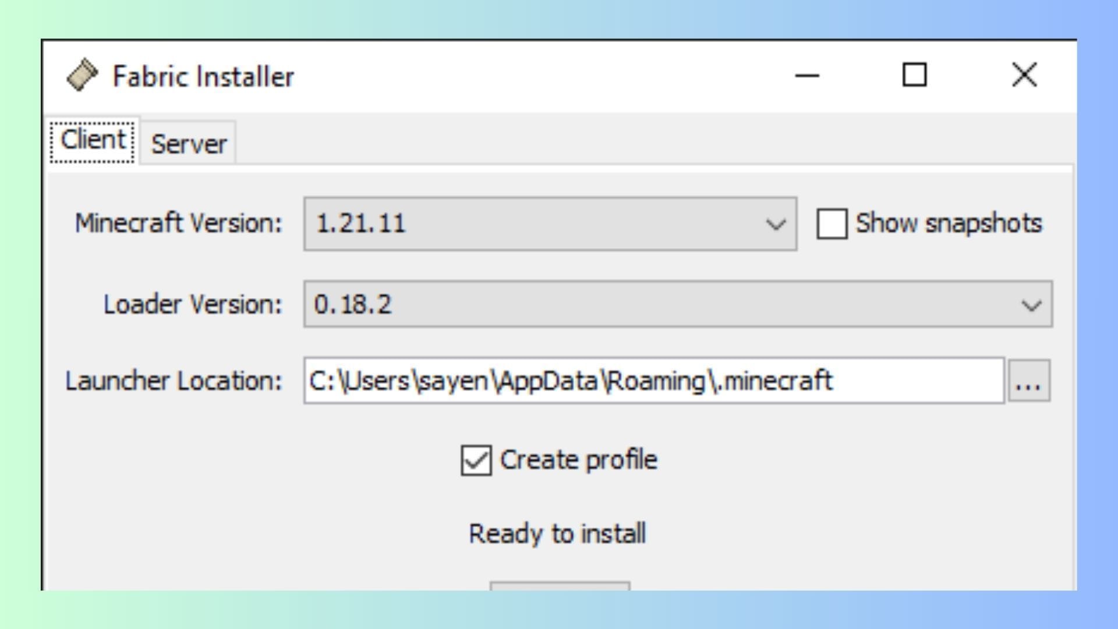
Task: Switch to the Server tab
Action: (188, 143)
